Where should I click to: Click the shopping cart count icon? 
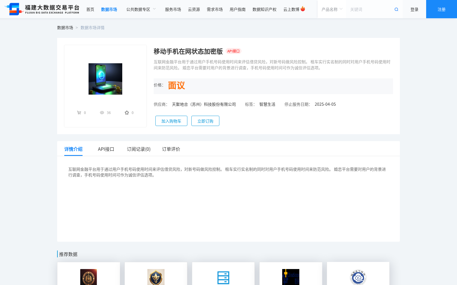pos(79,113)
